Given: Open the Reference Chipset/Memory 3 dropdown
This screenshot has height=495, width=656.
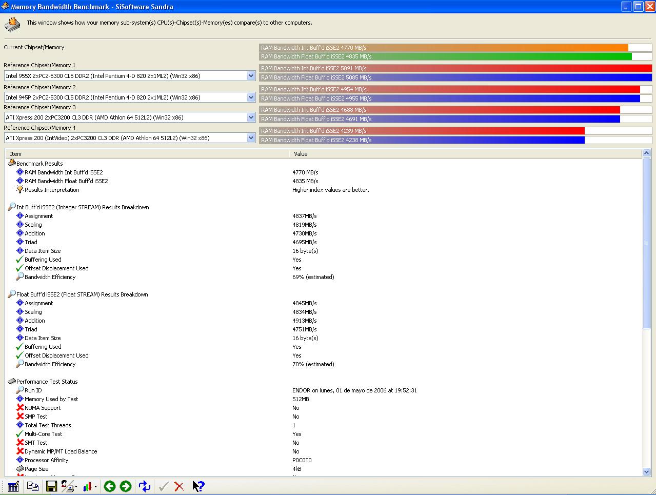Looking at the screenshot, I should click(x=251, y=117).
